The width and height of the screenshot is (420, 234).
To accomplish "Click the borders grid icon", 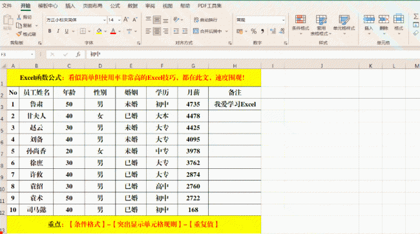I will pyautogui.click(x=83, y=31).
